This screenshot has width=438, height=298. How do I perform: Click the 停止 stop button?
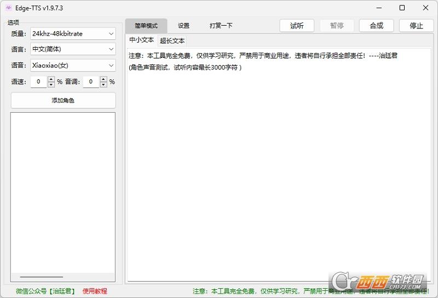click(x=416, y=26)
